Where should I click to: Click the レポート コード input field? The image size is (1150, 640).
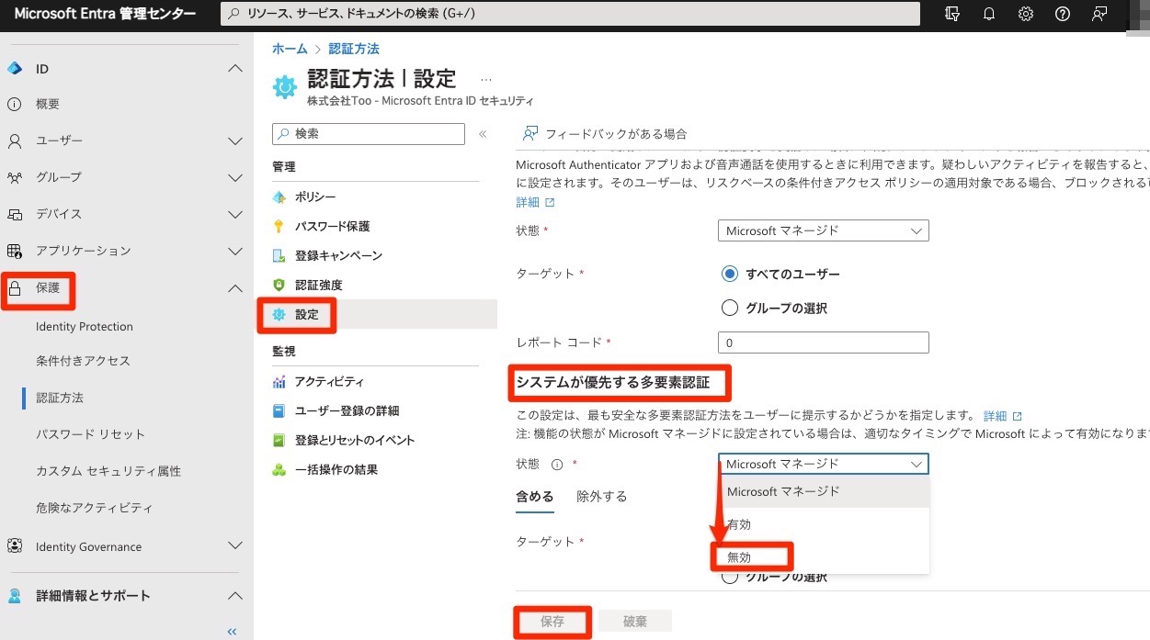tap(823, 342)
